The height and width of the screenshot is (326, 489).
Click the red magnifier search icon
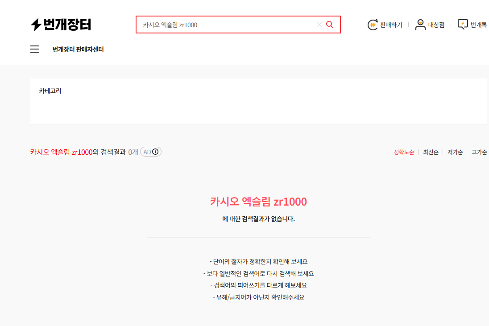point(330,25)
